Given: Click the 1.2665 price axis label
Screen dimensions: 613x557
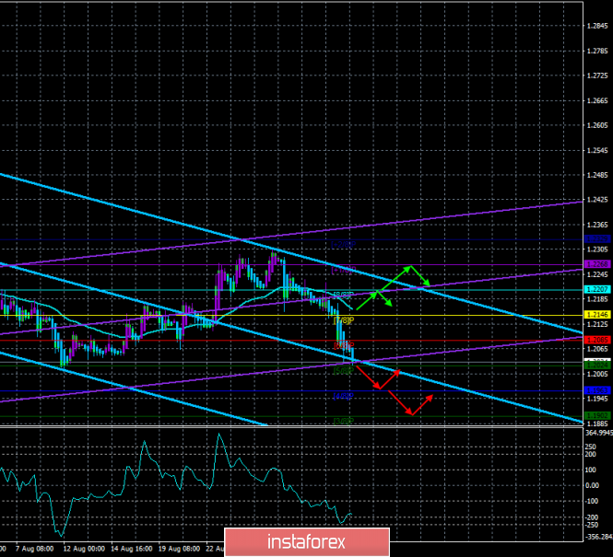Looking at the screenshot, I should tap(597, 100).
